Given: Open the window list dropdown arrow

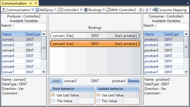Looking at the screenshot, I should tap(188, 3).
